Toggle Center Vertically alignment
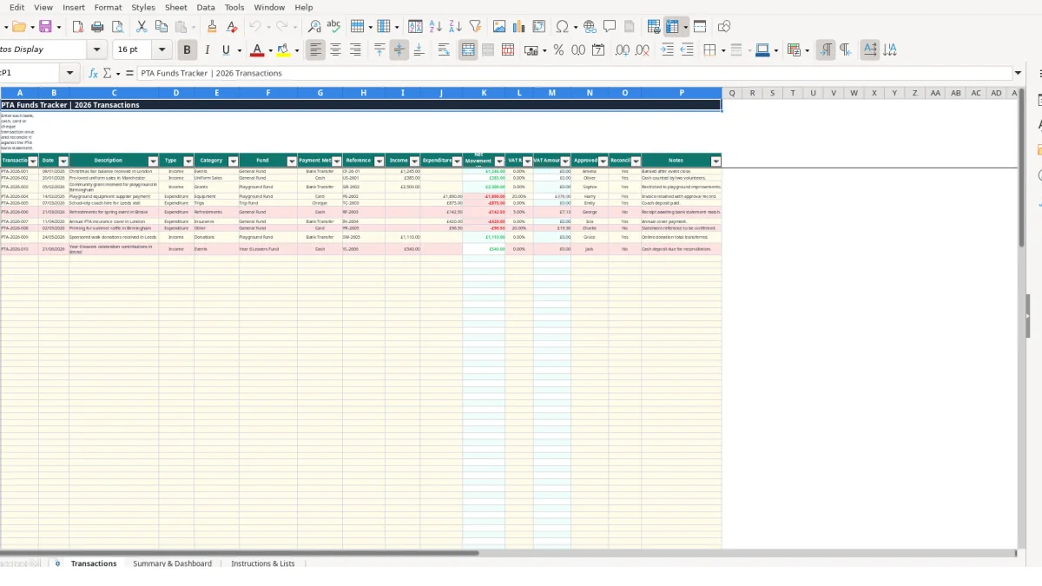The height and width of the screenshot is (586, 1042). 399,50
